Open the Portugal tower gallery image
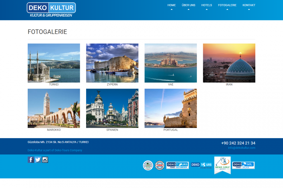Screen dimensions: 283x188 [171, 108]
